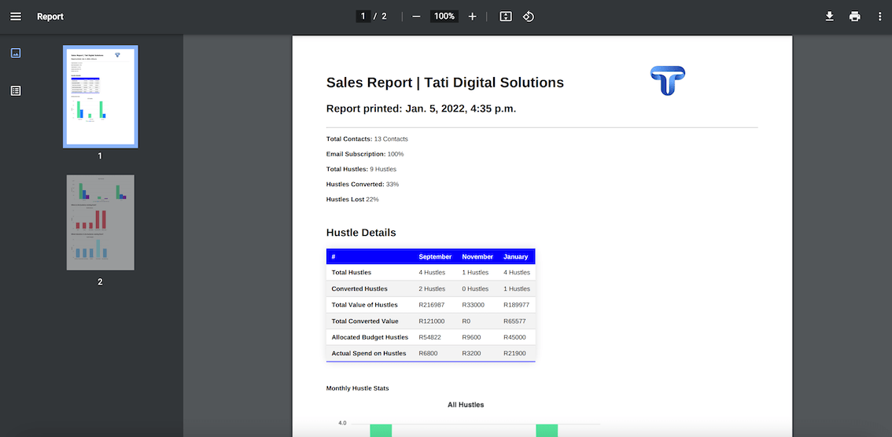Click the Actual Spend on Hustles label
892x437 pixels.
pyautogui.click(x=369, y=354)
